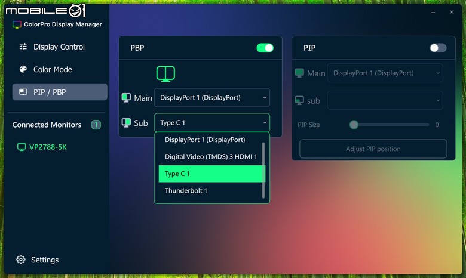Viewport: 466px width, 278px height.
Task: Open the Display Control page
Action: 59,47
